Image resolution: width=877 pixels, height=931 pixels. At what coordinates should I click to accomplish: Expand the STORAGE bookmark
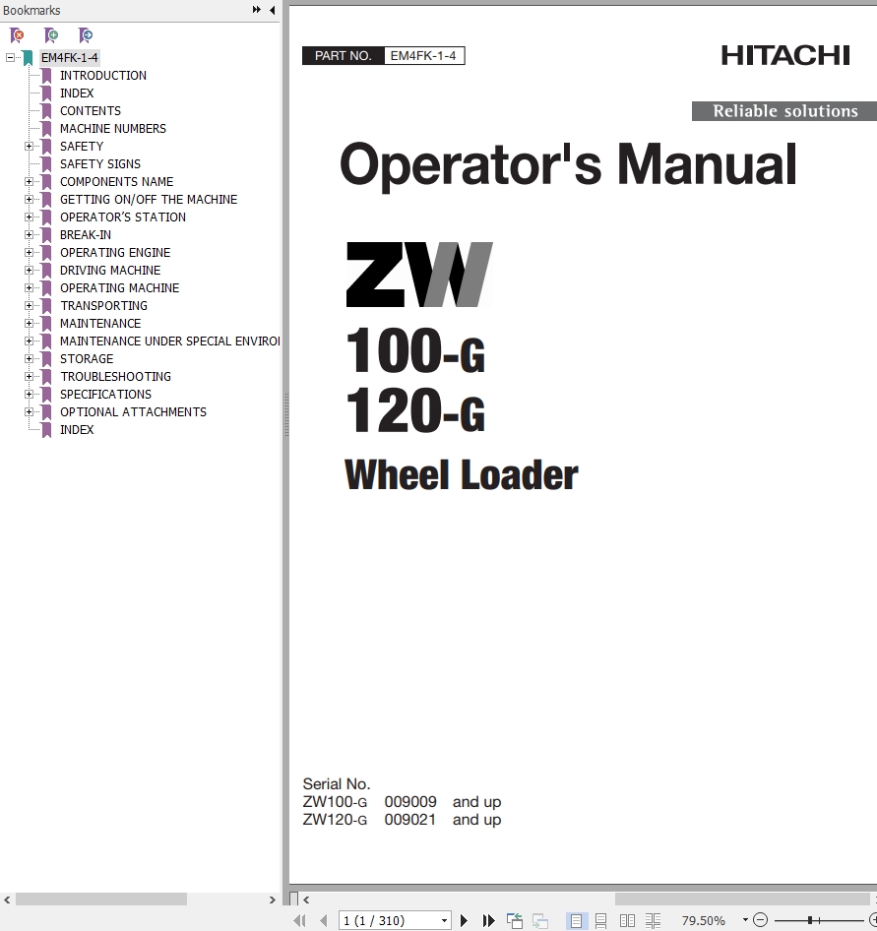click(x=29, y=358)
